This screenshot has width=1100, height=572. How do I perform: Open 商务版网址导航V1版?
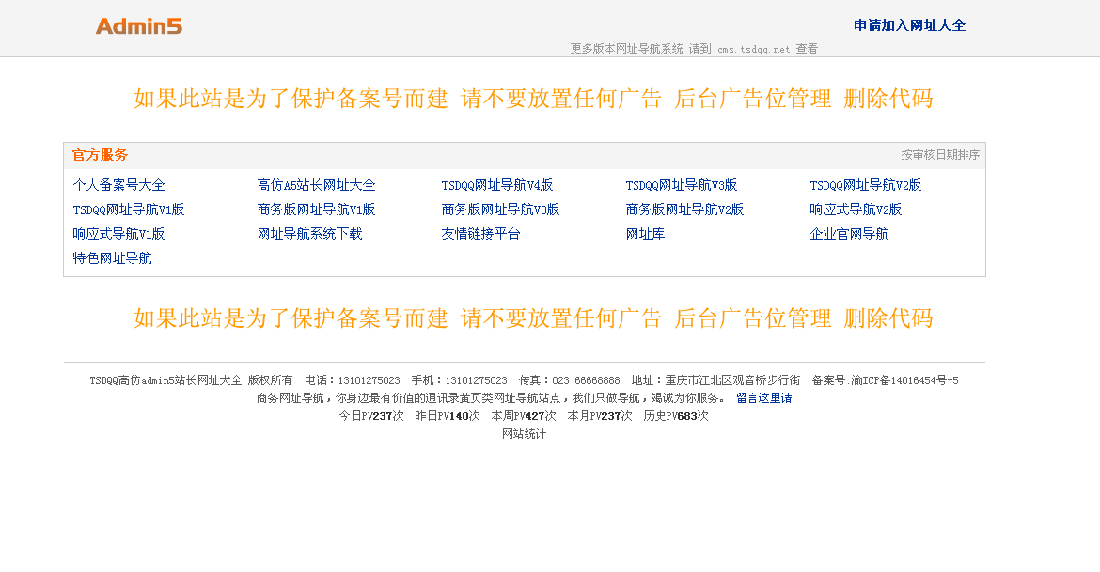(315, 209)
